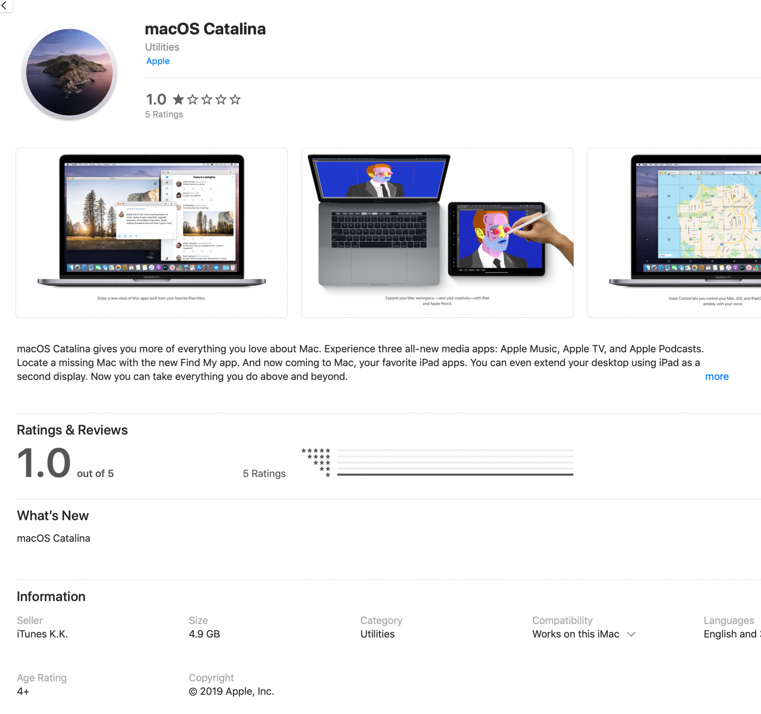Click the macOS Catalina app icon

[x=69, y=72]
